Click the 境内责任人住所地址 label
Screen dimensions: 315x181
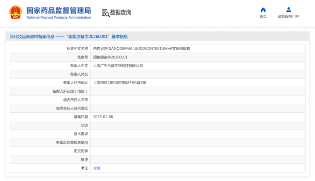pyautogui.click(x=72, y=109)
